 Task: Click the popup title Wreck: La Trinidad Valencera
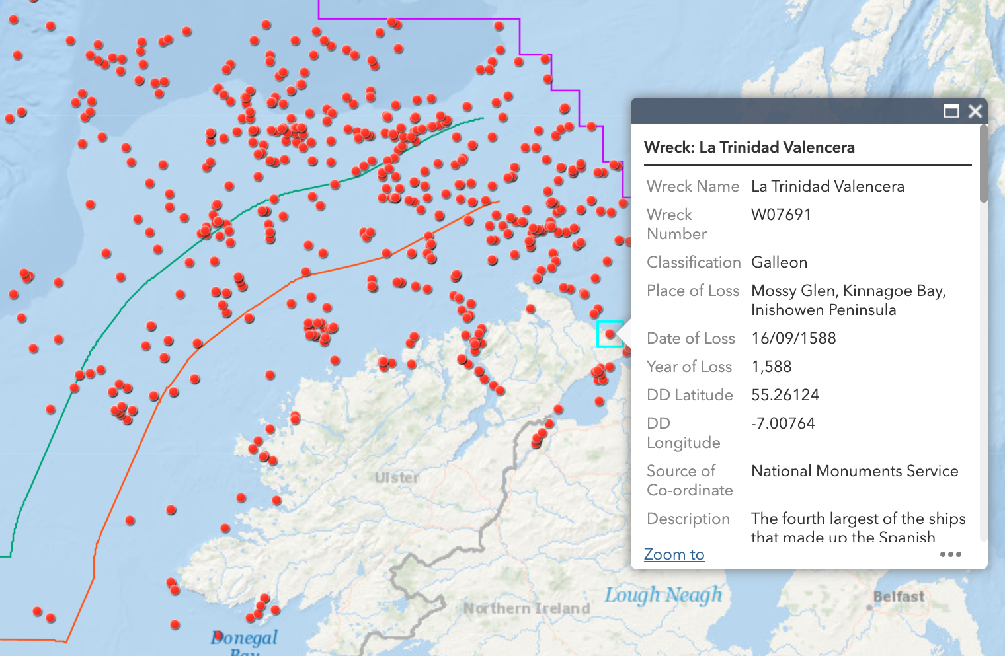tap(749, 147)
